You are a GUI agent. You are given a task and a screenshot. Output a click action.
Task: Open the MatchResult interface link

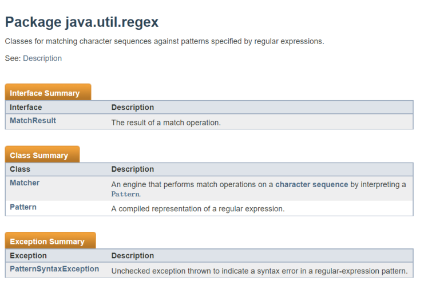click(33, 121)
